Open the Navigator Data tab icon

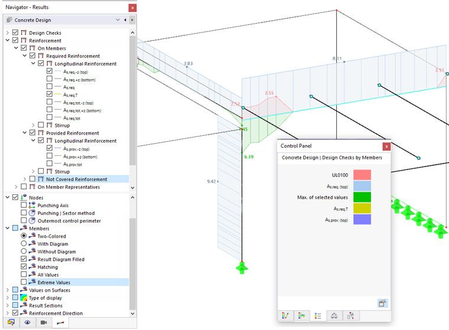coord(11,322)
